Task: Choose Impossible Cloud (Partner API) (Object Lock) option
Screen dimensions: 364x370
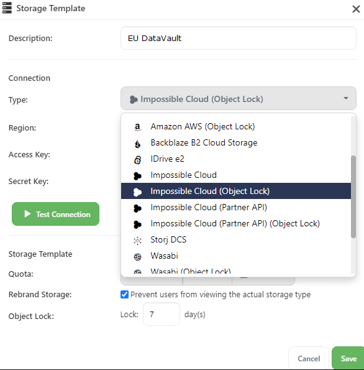Action: (236, 223)
